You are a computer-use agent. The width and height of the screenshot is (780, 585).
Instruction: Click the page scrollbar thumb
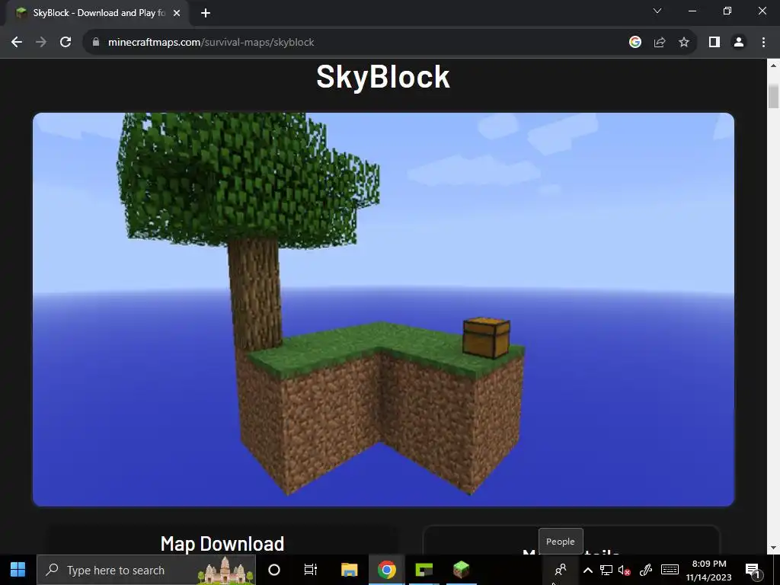pyautogui.click(x=774, y=96)
